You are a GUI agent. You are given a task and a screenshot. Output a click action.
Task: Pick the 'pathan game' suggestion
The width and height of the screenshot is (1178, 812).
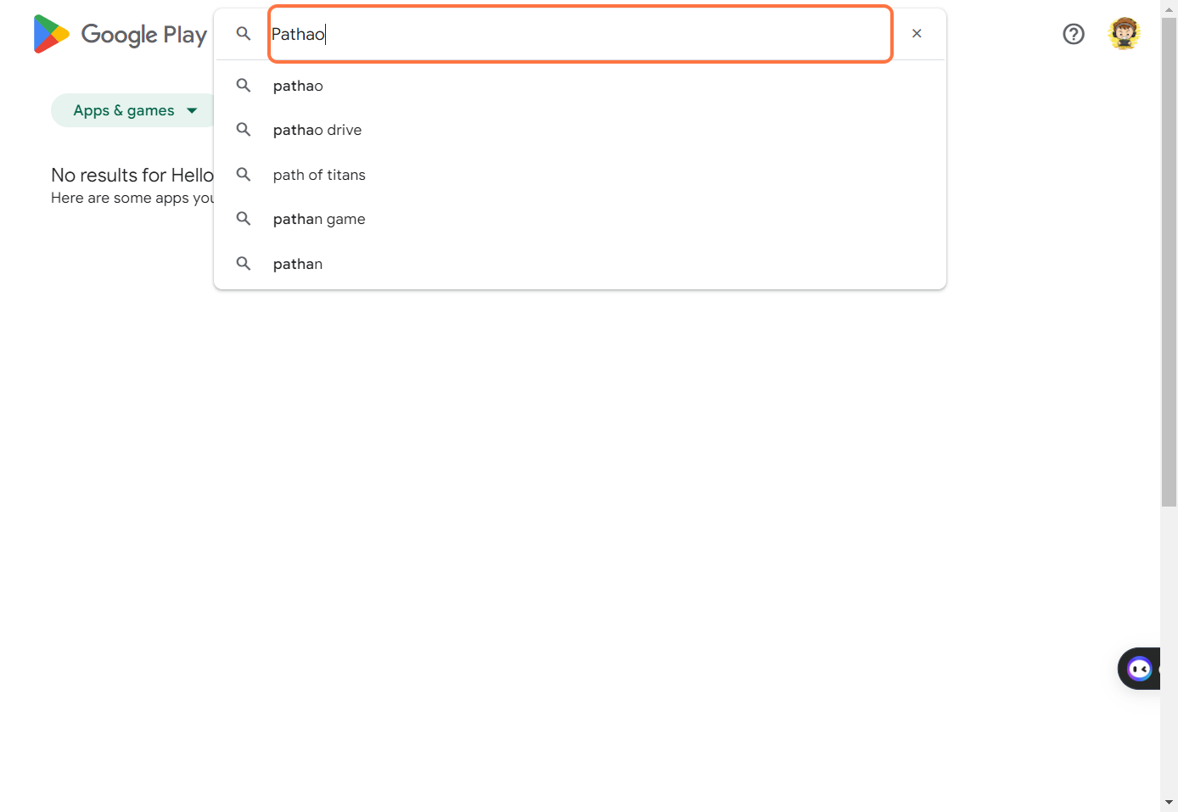(x=319, y=219)
